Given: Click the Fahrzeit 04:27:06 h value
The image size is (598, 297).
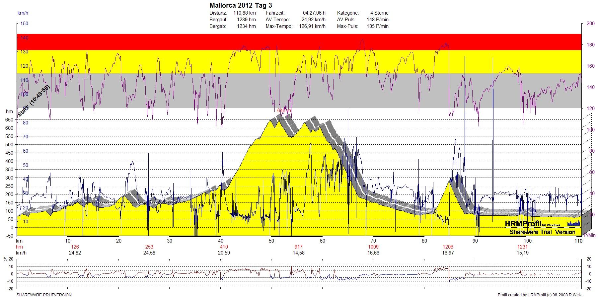Looking at the screenshot, I should coord(314,13).
